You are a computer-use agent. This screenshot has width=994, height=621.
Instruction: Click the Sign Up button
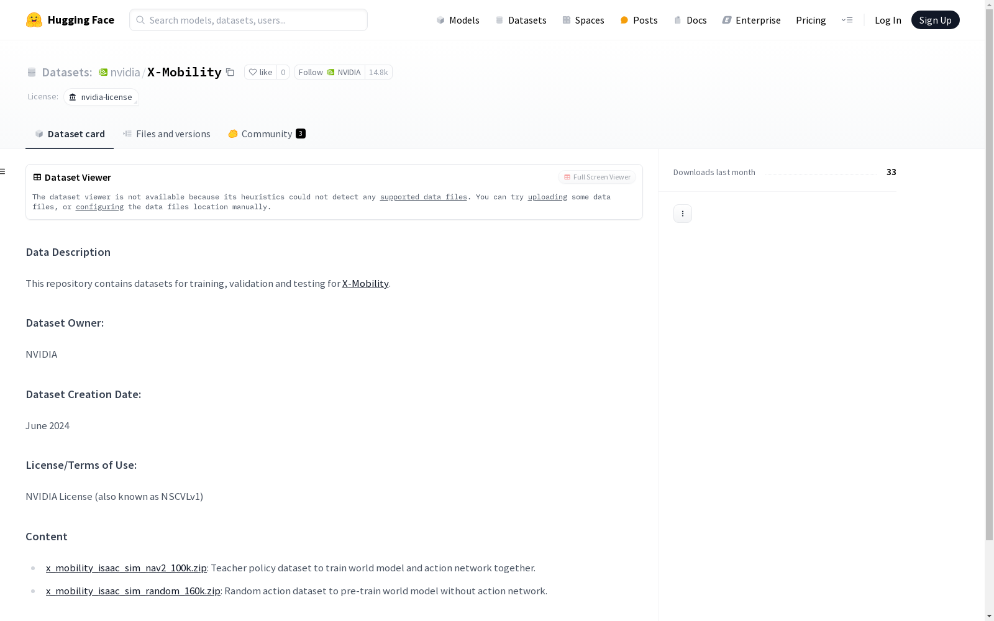pyautogui.click(x=935, y=20)
